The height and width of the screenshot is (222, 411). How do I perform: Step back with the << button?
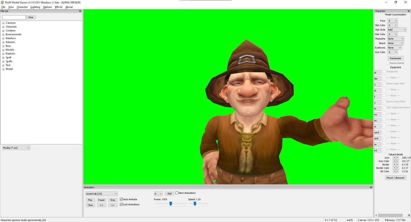[x=101, y=205]
